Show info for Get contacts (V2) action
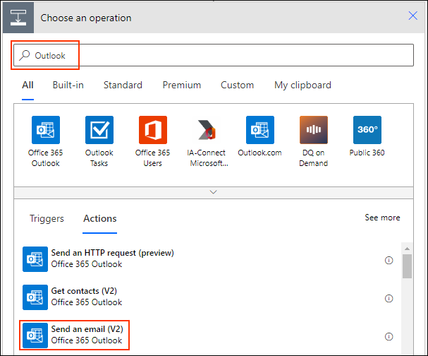 (389, 298)
